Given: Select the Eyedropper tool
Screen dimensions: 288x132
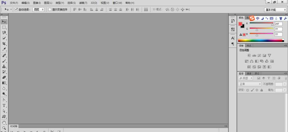Looking at the screenshot, I should pos(4,49).
